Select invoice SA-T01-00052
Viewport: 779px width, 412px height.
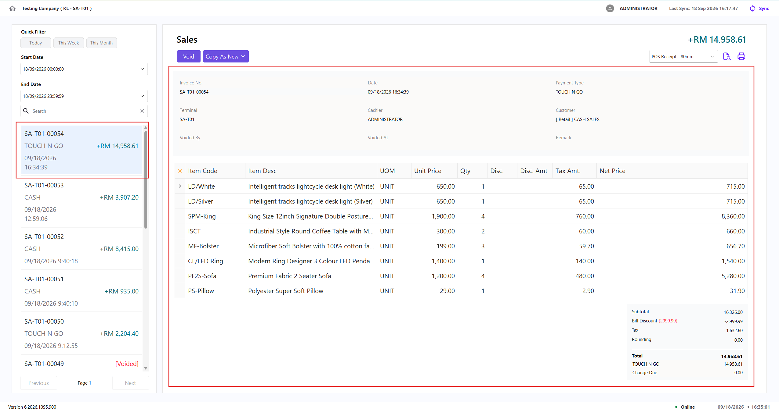tap(82, 249)
